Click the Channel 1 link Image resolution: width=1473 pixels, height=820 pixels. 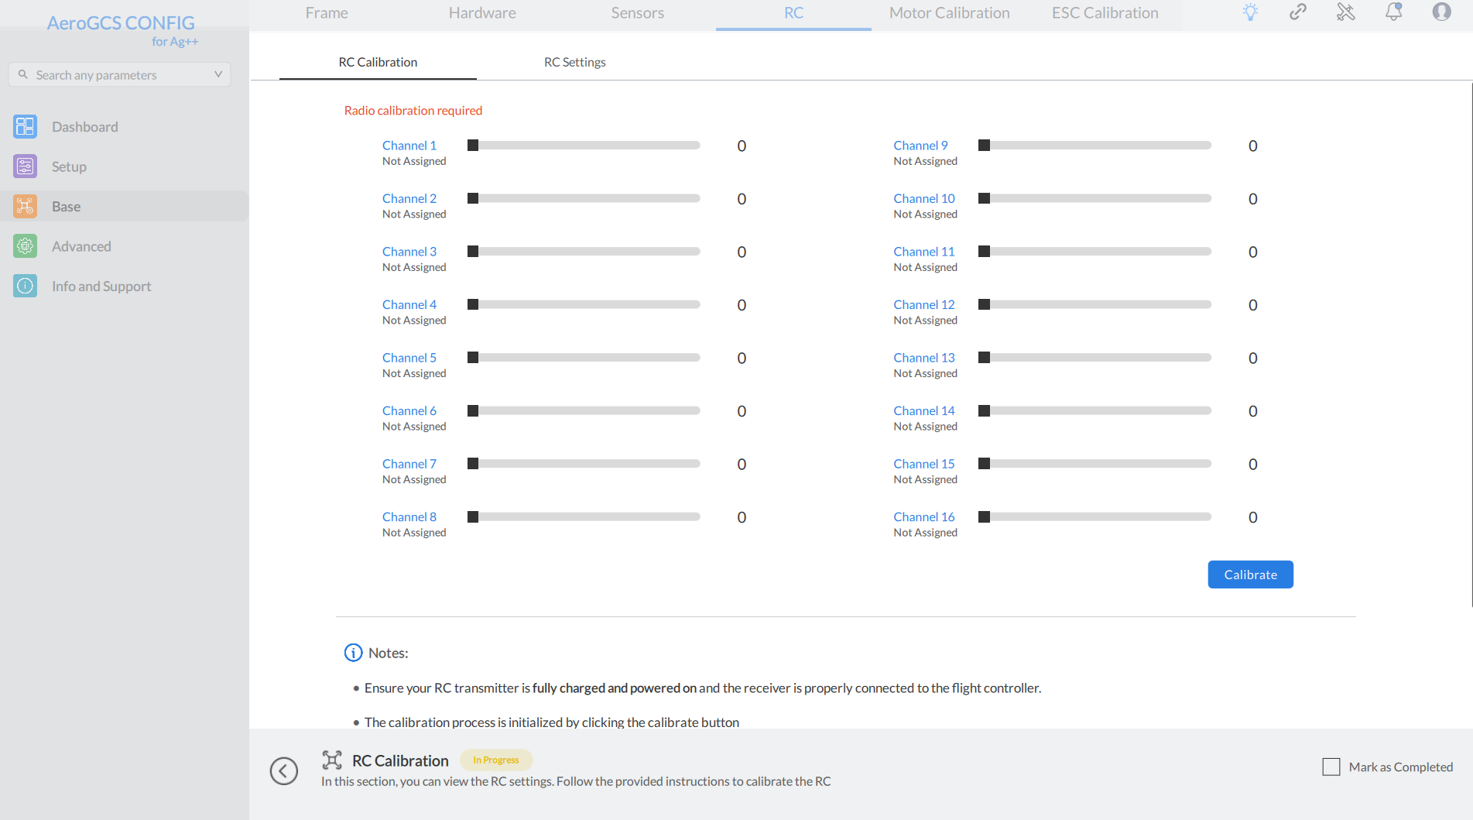(x=409, y=146)
